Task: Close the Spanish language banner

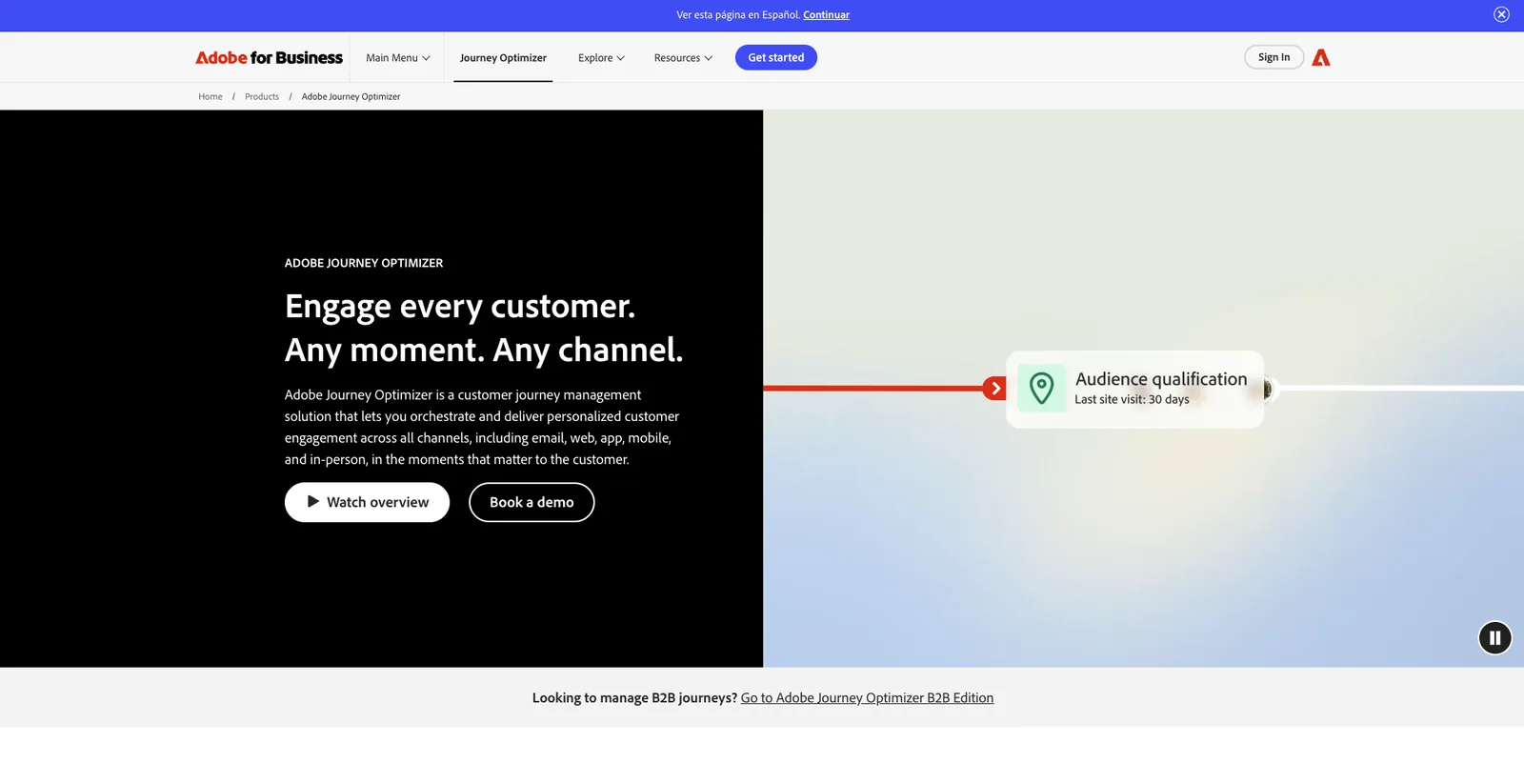Action: [1501, 14]
